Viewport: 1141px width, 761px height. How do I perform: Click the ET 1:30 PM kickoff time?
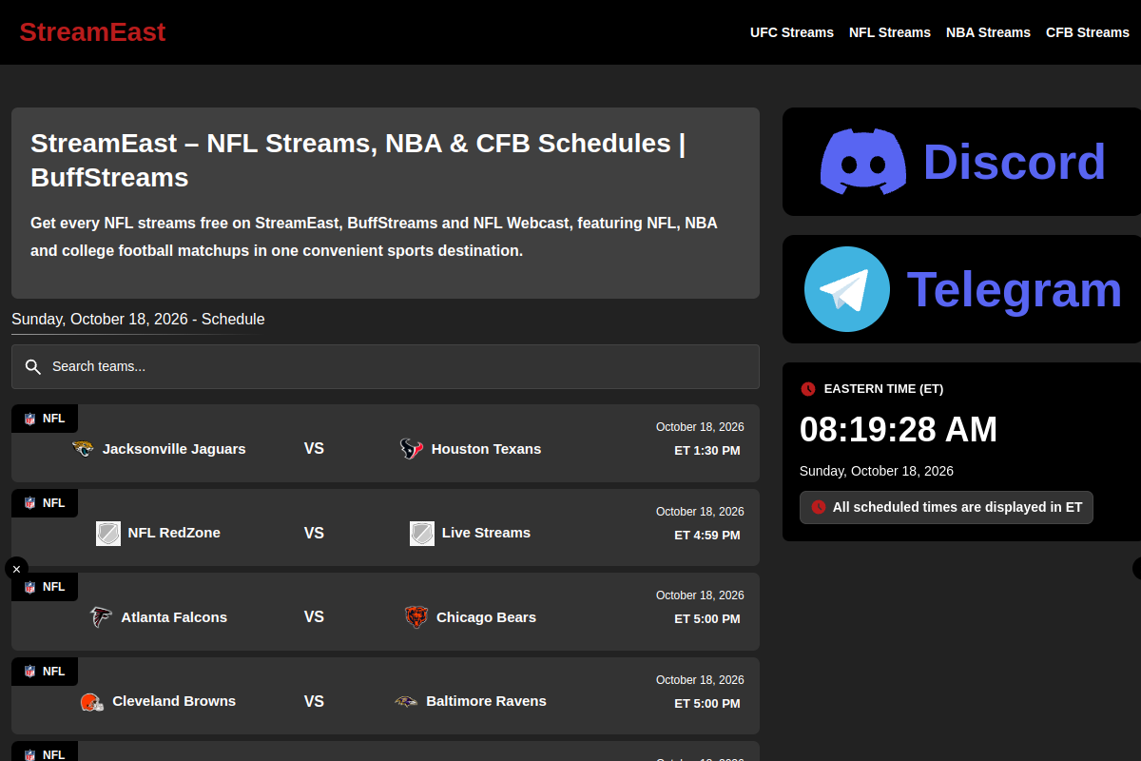point(707,451)
